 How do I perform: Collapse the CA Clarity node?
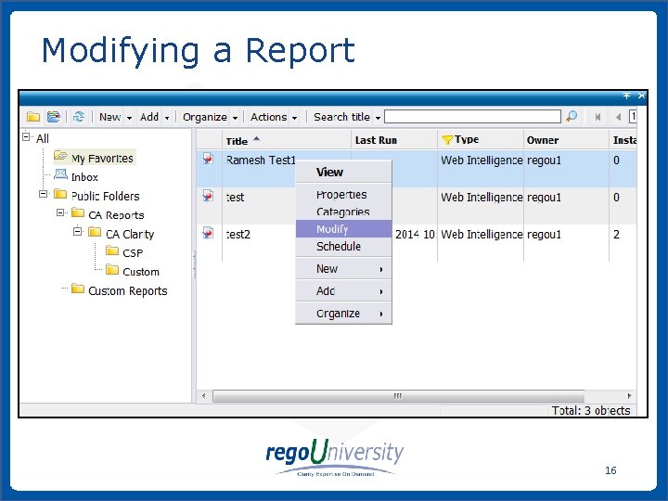click(x=78, y=231)
